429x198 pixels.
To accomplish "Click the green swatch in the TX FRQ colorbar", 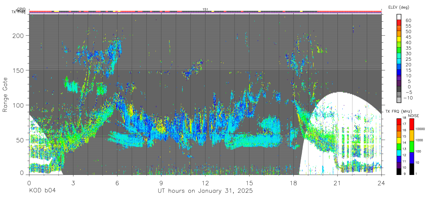I will click(x=399, y=146).
